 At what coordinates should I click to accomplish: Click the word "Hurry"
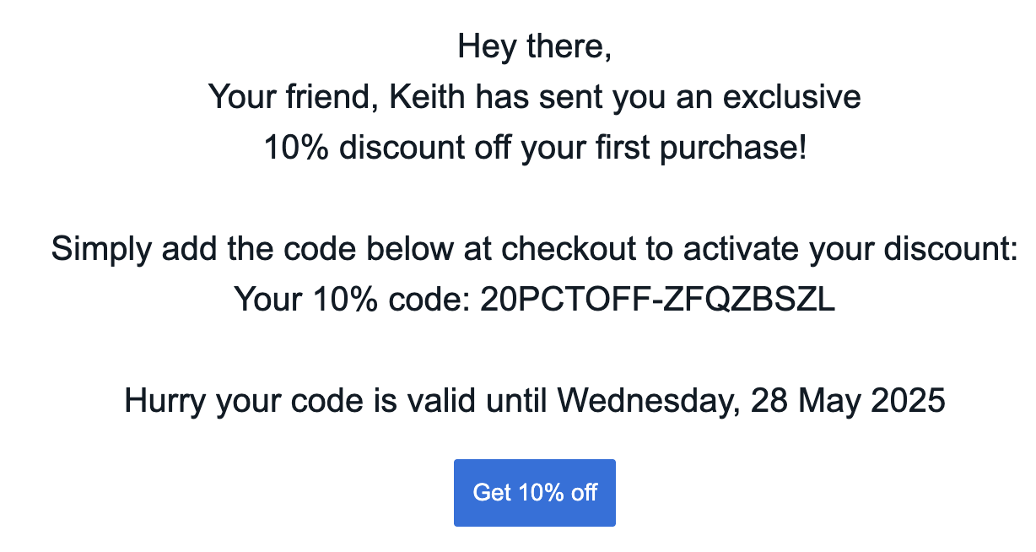[x=165, y=401]
